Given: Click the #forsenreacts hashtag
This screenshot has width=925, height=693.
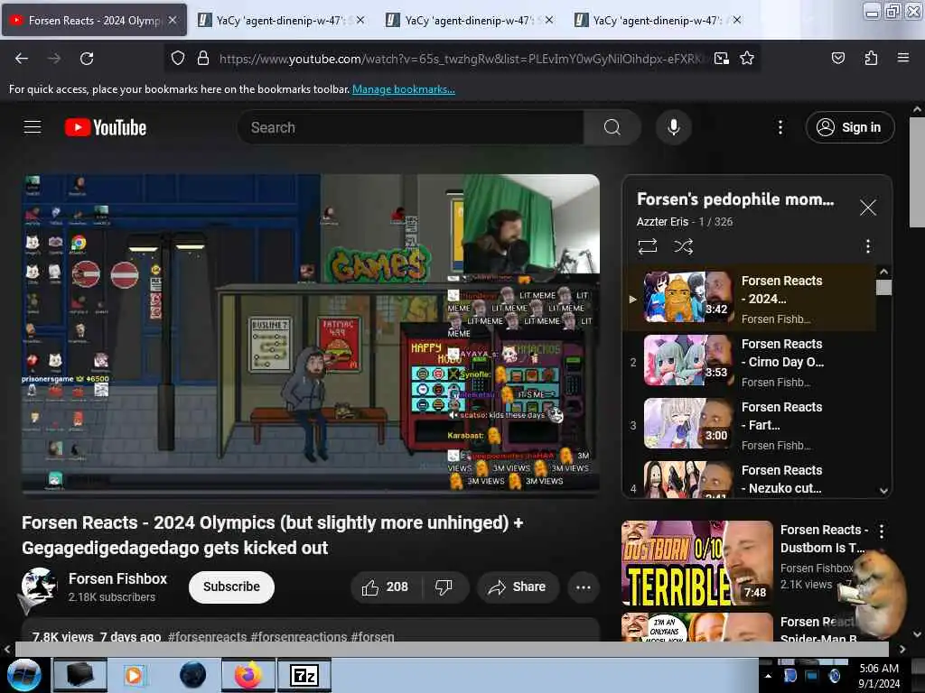Looking at the screenshot, I should tap(207, 636).
